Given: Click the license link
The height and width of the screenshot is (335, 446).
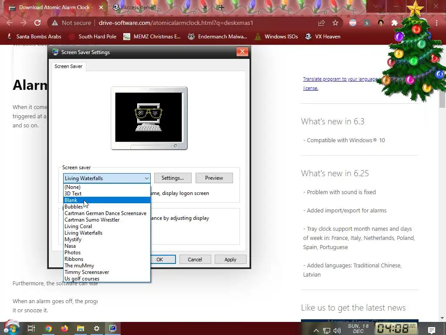Looking at the screenshot, I should [x=311, y=88].
